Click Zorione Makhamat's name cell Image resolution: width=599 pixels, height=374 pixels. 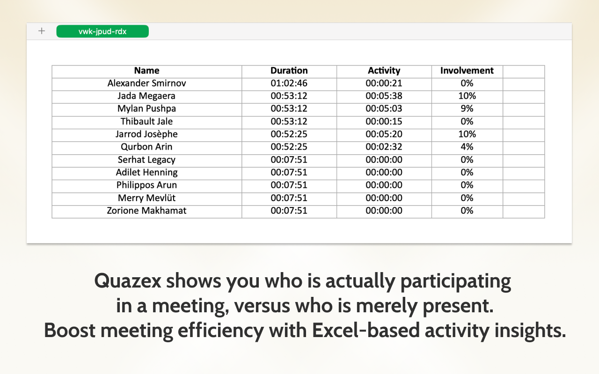(x=146, y=210)
